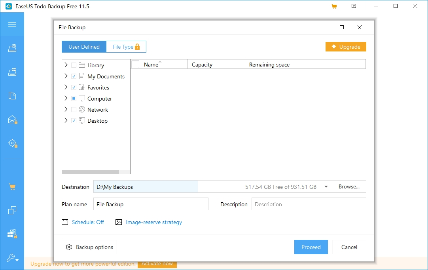
Task: Open the Tools wrench menu in sidebar
Action: [x=12, y=258]
